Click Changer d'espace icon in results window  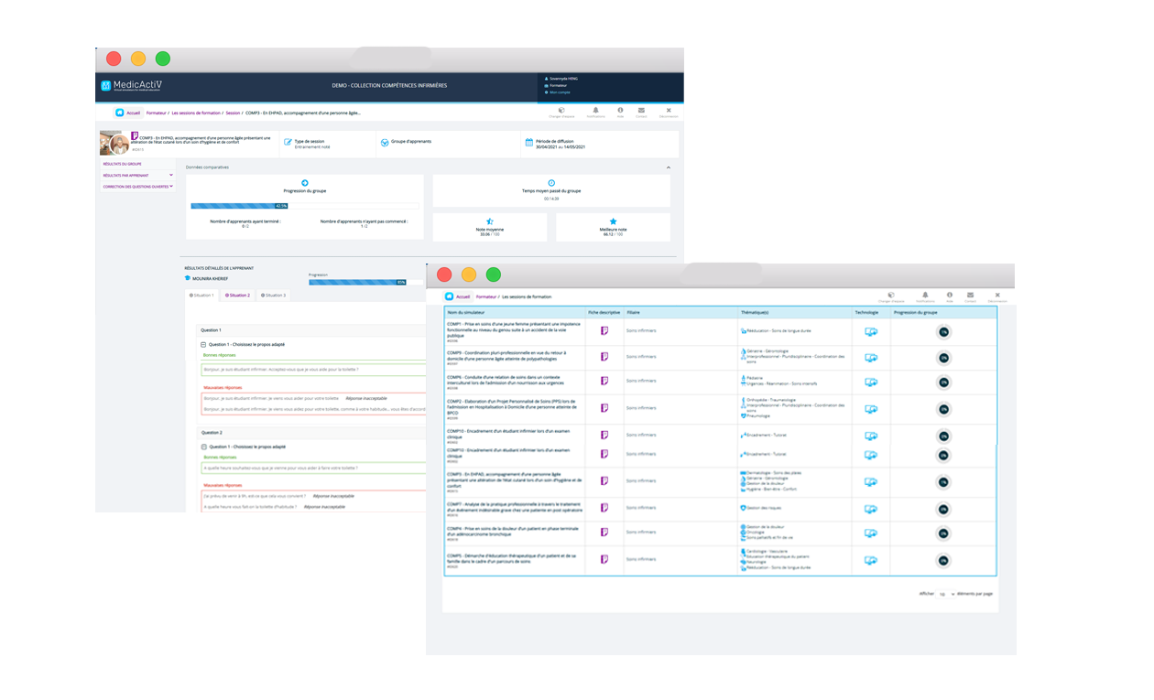pos(561,110)
